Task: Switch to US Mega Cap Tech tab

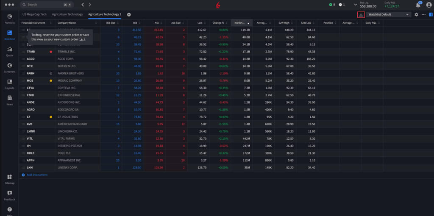Action: [35, 14]
